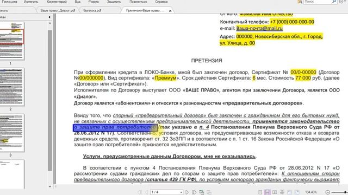348x195 pixels.
Task: Click the 134.43% zoom level value
Action: click(311, 192)
